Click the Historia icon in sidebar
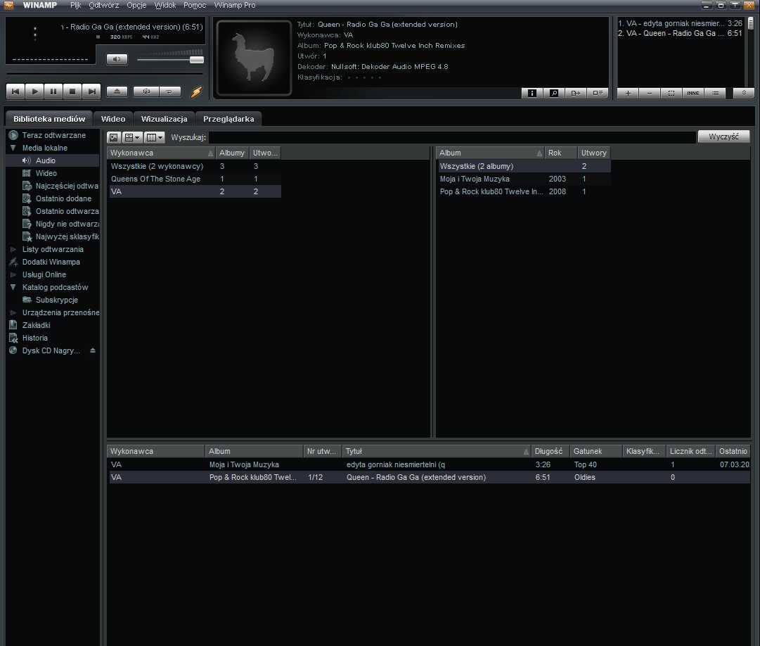The height and width of the screenshot is (646, 760). click(x=13, y=338)
